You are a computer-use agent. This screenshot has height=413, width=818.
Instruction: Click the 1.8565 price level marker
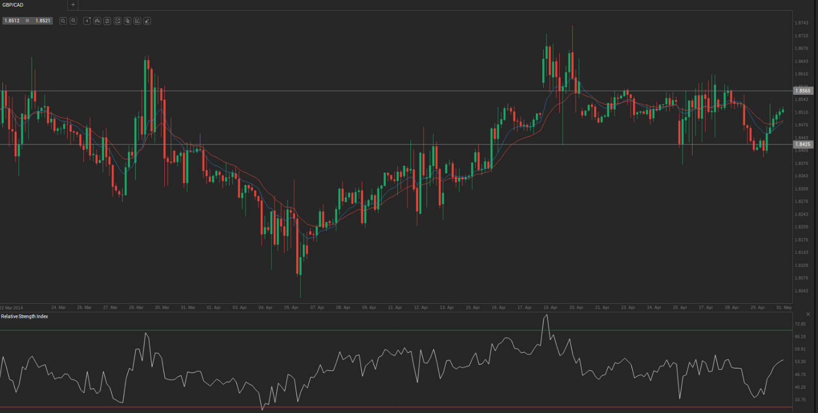pyautogui.click(x=802, y=91)
